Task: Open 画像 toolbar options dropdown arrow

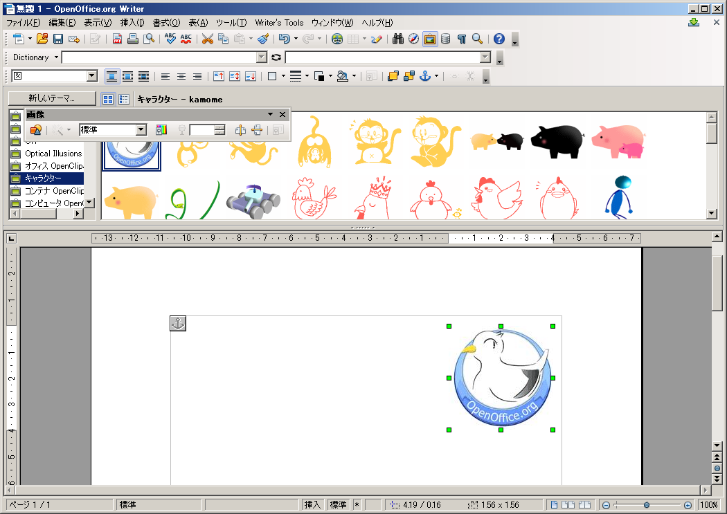Action: (270, 114)
